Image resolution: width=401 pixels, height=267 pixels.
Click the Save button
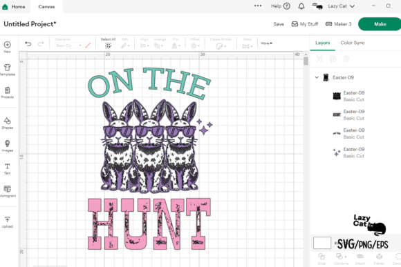(x=279, y=24)
